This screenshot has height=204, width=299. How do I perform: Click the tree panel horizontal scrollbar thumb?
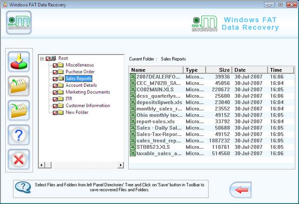tap(48, 165)
